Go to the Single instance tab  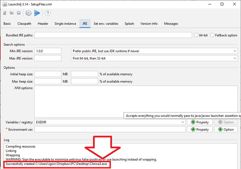65,24
